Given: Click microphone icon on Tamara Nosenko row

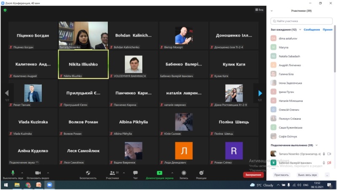Looking at the screenshot, I should point(324,154).
